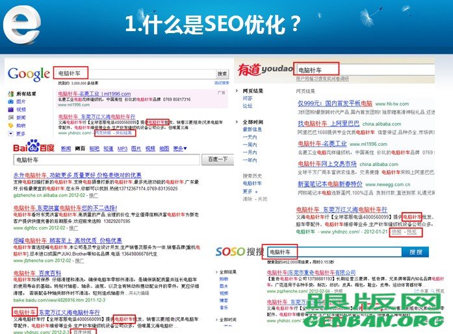Open Google 类似结果 link

point(123,133)
